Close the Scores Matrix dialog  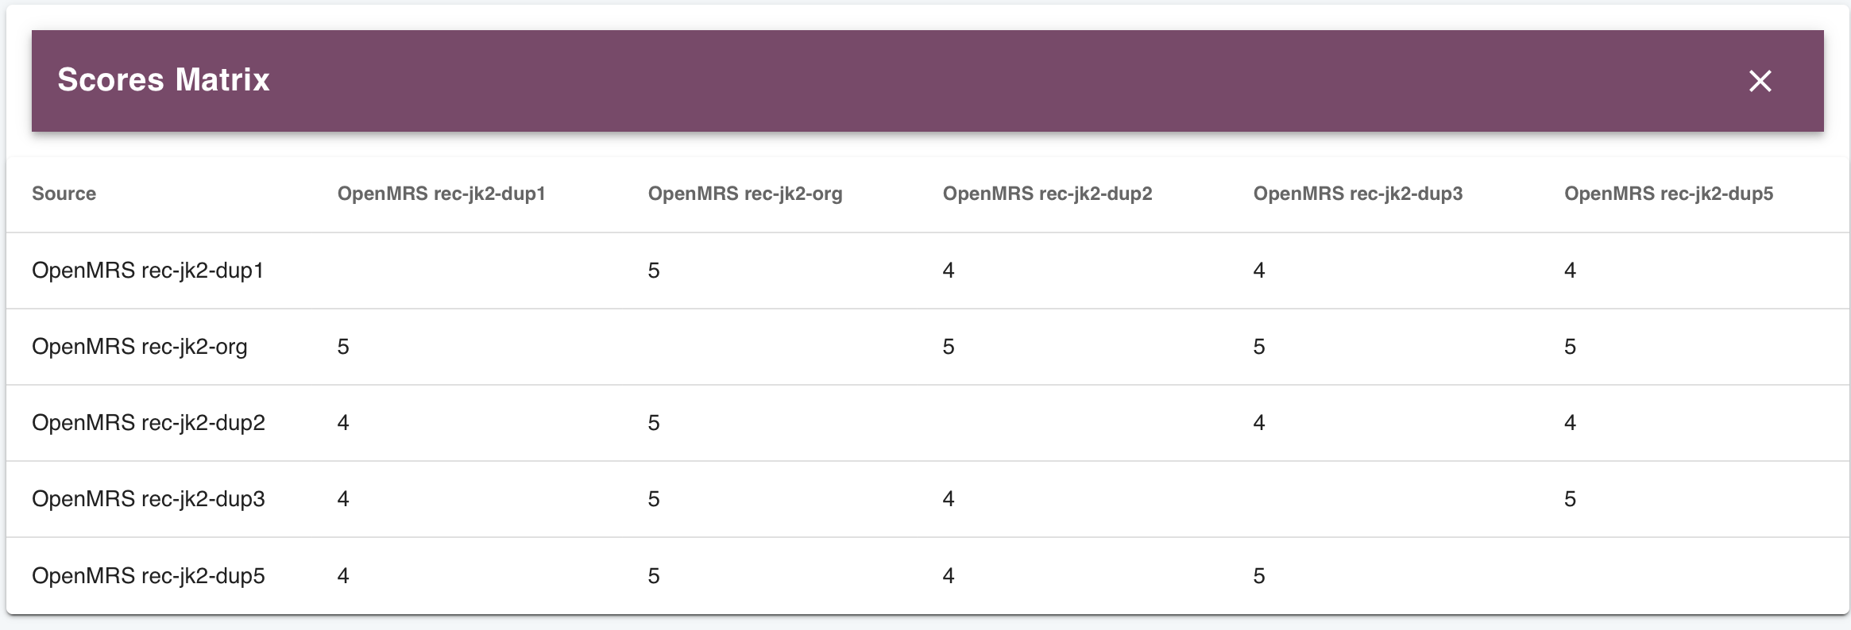pos(1760,81)
